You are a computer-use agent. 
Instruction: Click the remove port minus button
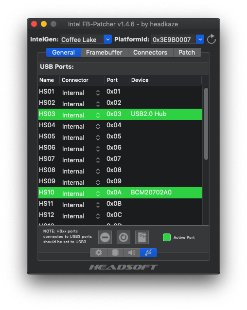(x=105, y=237)
